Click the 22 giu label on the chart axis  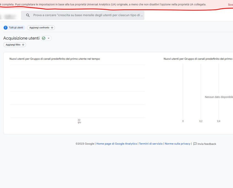(79, 121)
